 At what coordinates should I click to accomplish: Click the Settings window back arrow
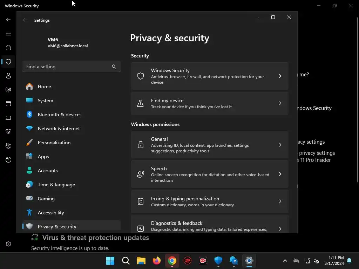[25, 20]
